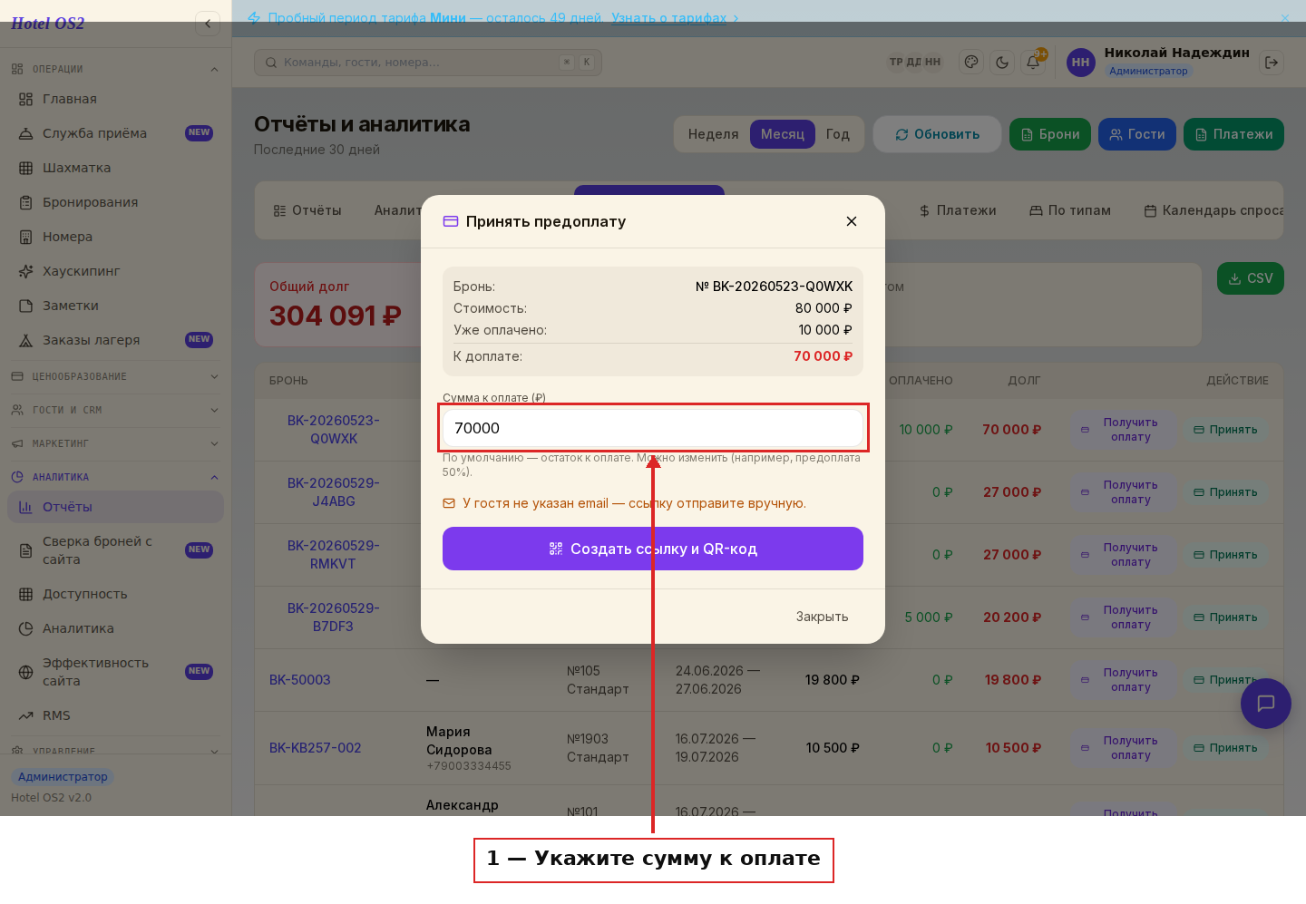Open RMS in the sidebar
Image resolution: width=1306 pixels, height=904 pixels.
click(115, 715)
